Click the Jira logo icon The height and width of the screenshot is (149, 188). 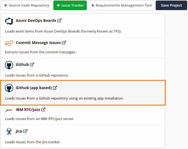point(9,131)
